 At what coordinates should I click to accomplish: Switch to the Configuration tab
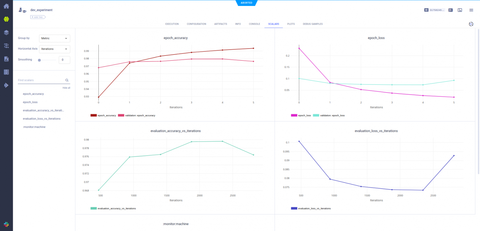point(196,24)
